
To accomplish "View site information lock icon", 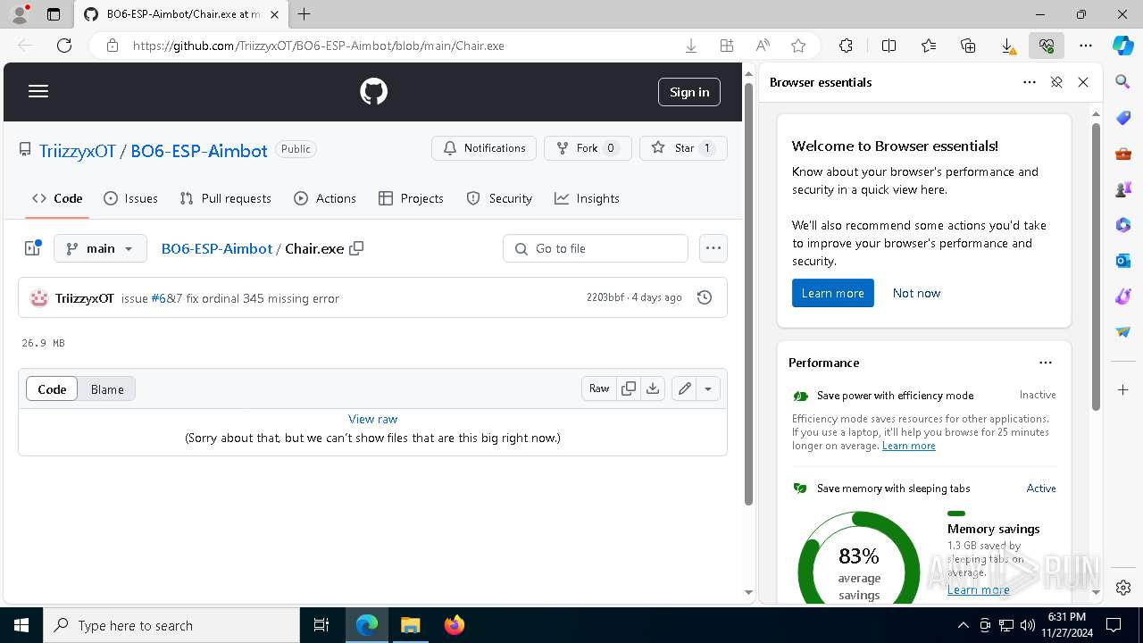I will point(113,46).
